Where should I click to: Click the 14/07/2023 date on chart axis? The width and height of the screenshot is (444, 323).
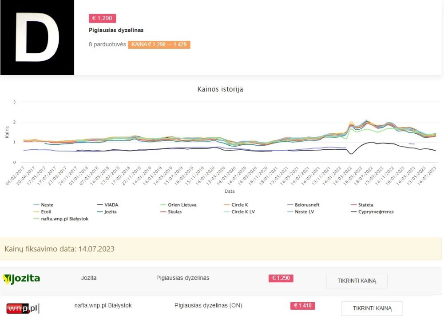[427, 176]
